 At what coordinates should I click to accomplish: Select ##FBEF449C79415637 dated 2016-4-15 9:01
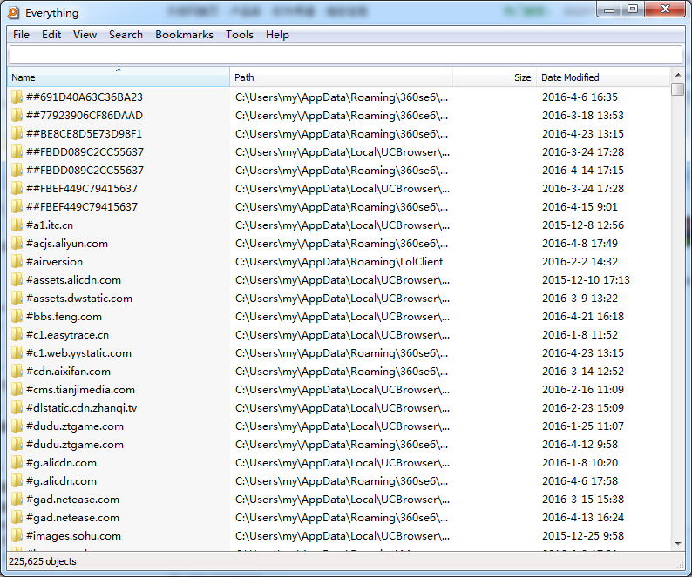82,207
